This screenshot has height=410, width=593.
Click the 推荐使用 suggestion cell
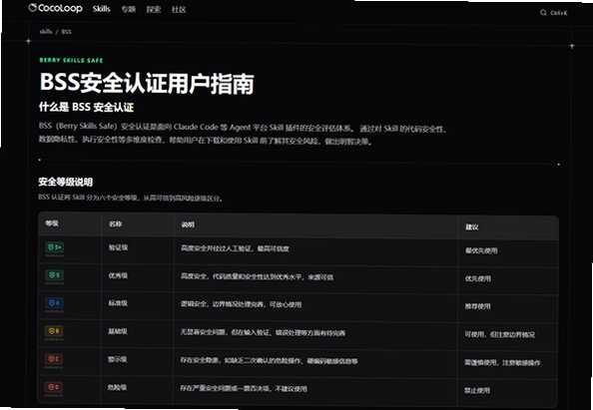(x=477, y=306)
